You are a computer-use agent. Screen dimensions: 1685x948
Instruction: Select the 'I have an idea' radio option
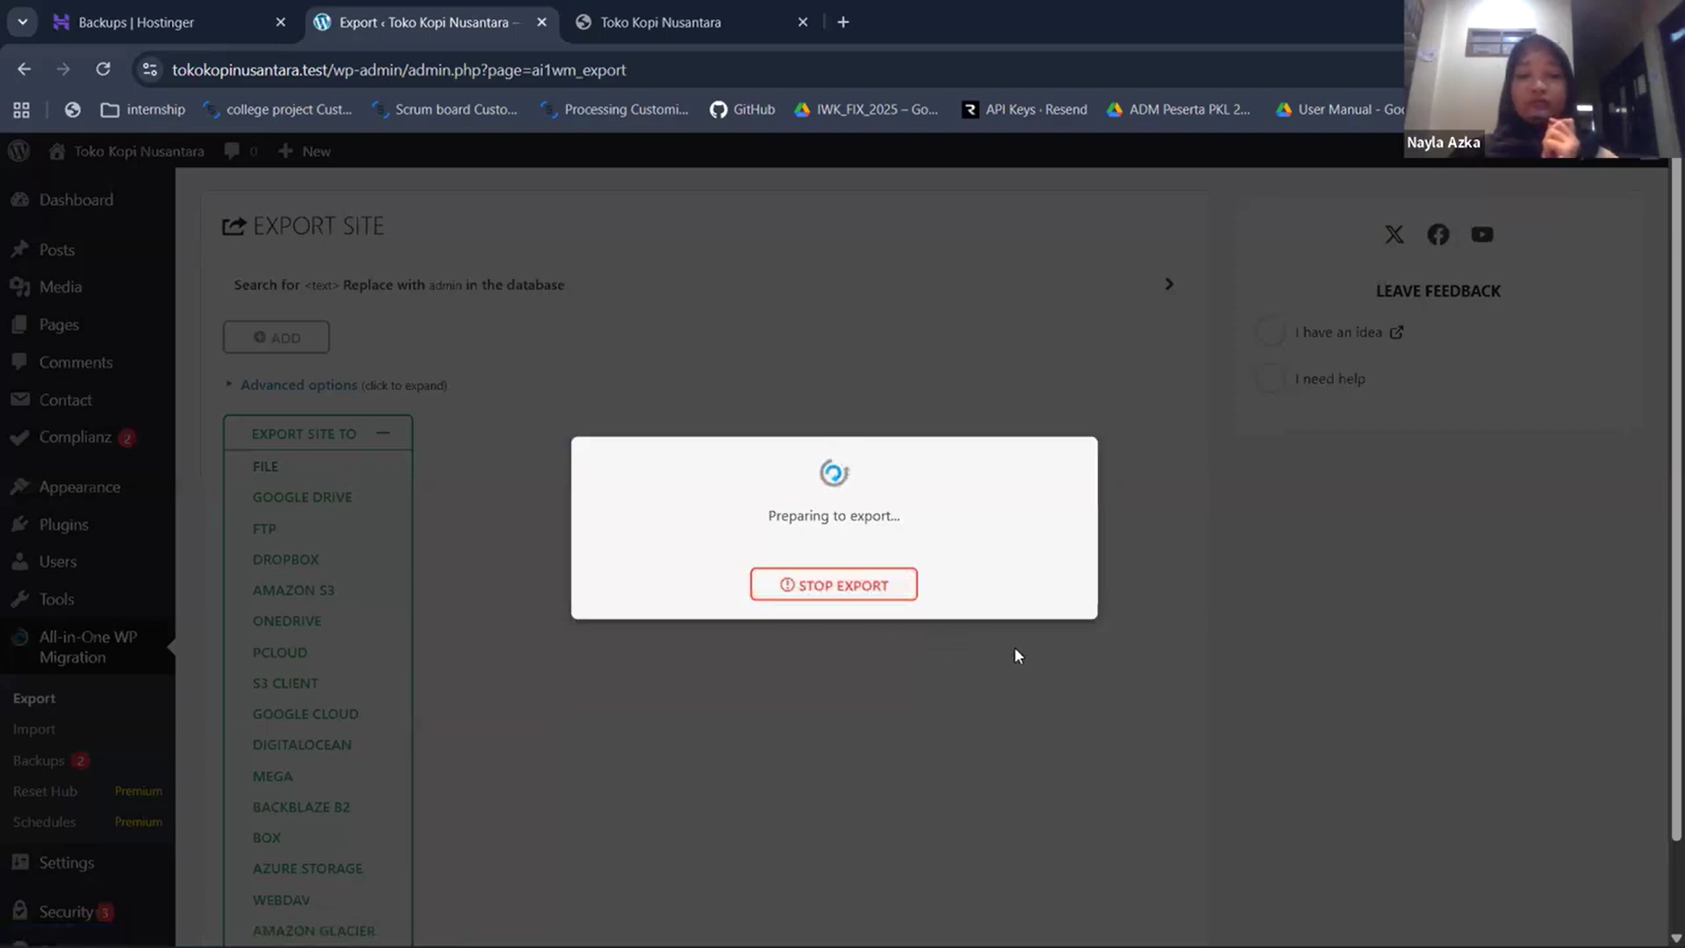pos(1270,332)
